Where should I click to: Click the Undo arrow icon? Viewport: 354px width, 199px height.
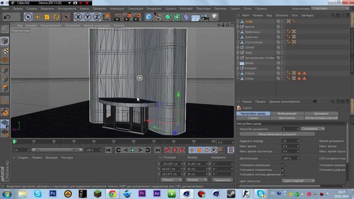pyautogui.click(x=7, y=17)
